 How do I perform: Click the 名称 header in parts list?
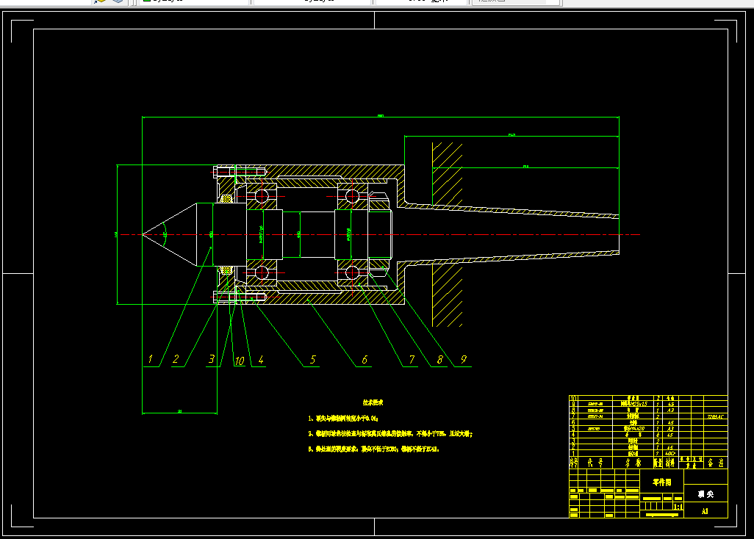click(633, 463)
